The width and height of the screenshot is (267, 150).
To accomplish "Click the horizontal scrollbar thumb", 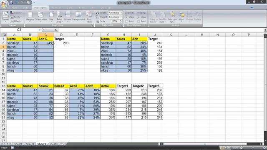I will [205, 144].
